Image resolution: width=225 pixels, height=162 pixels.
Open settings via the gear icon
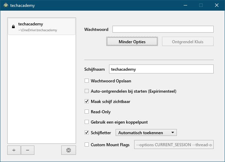click(x=68, y=150)
